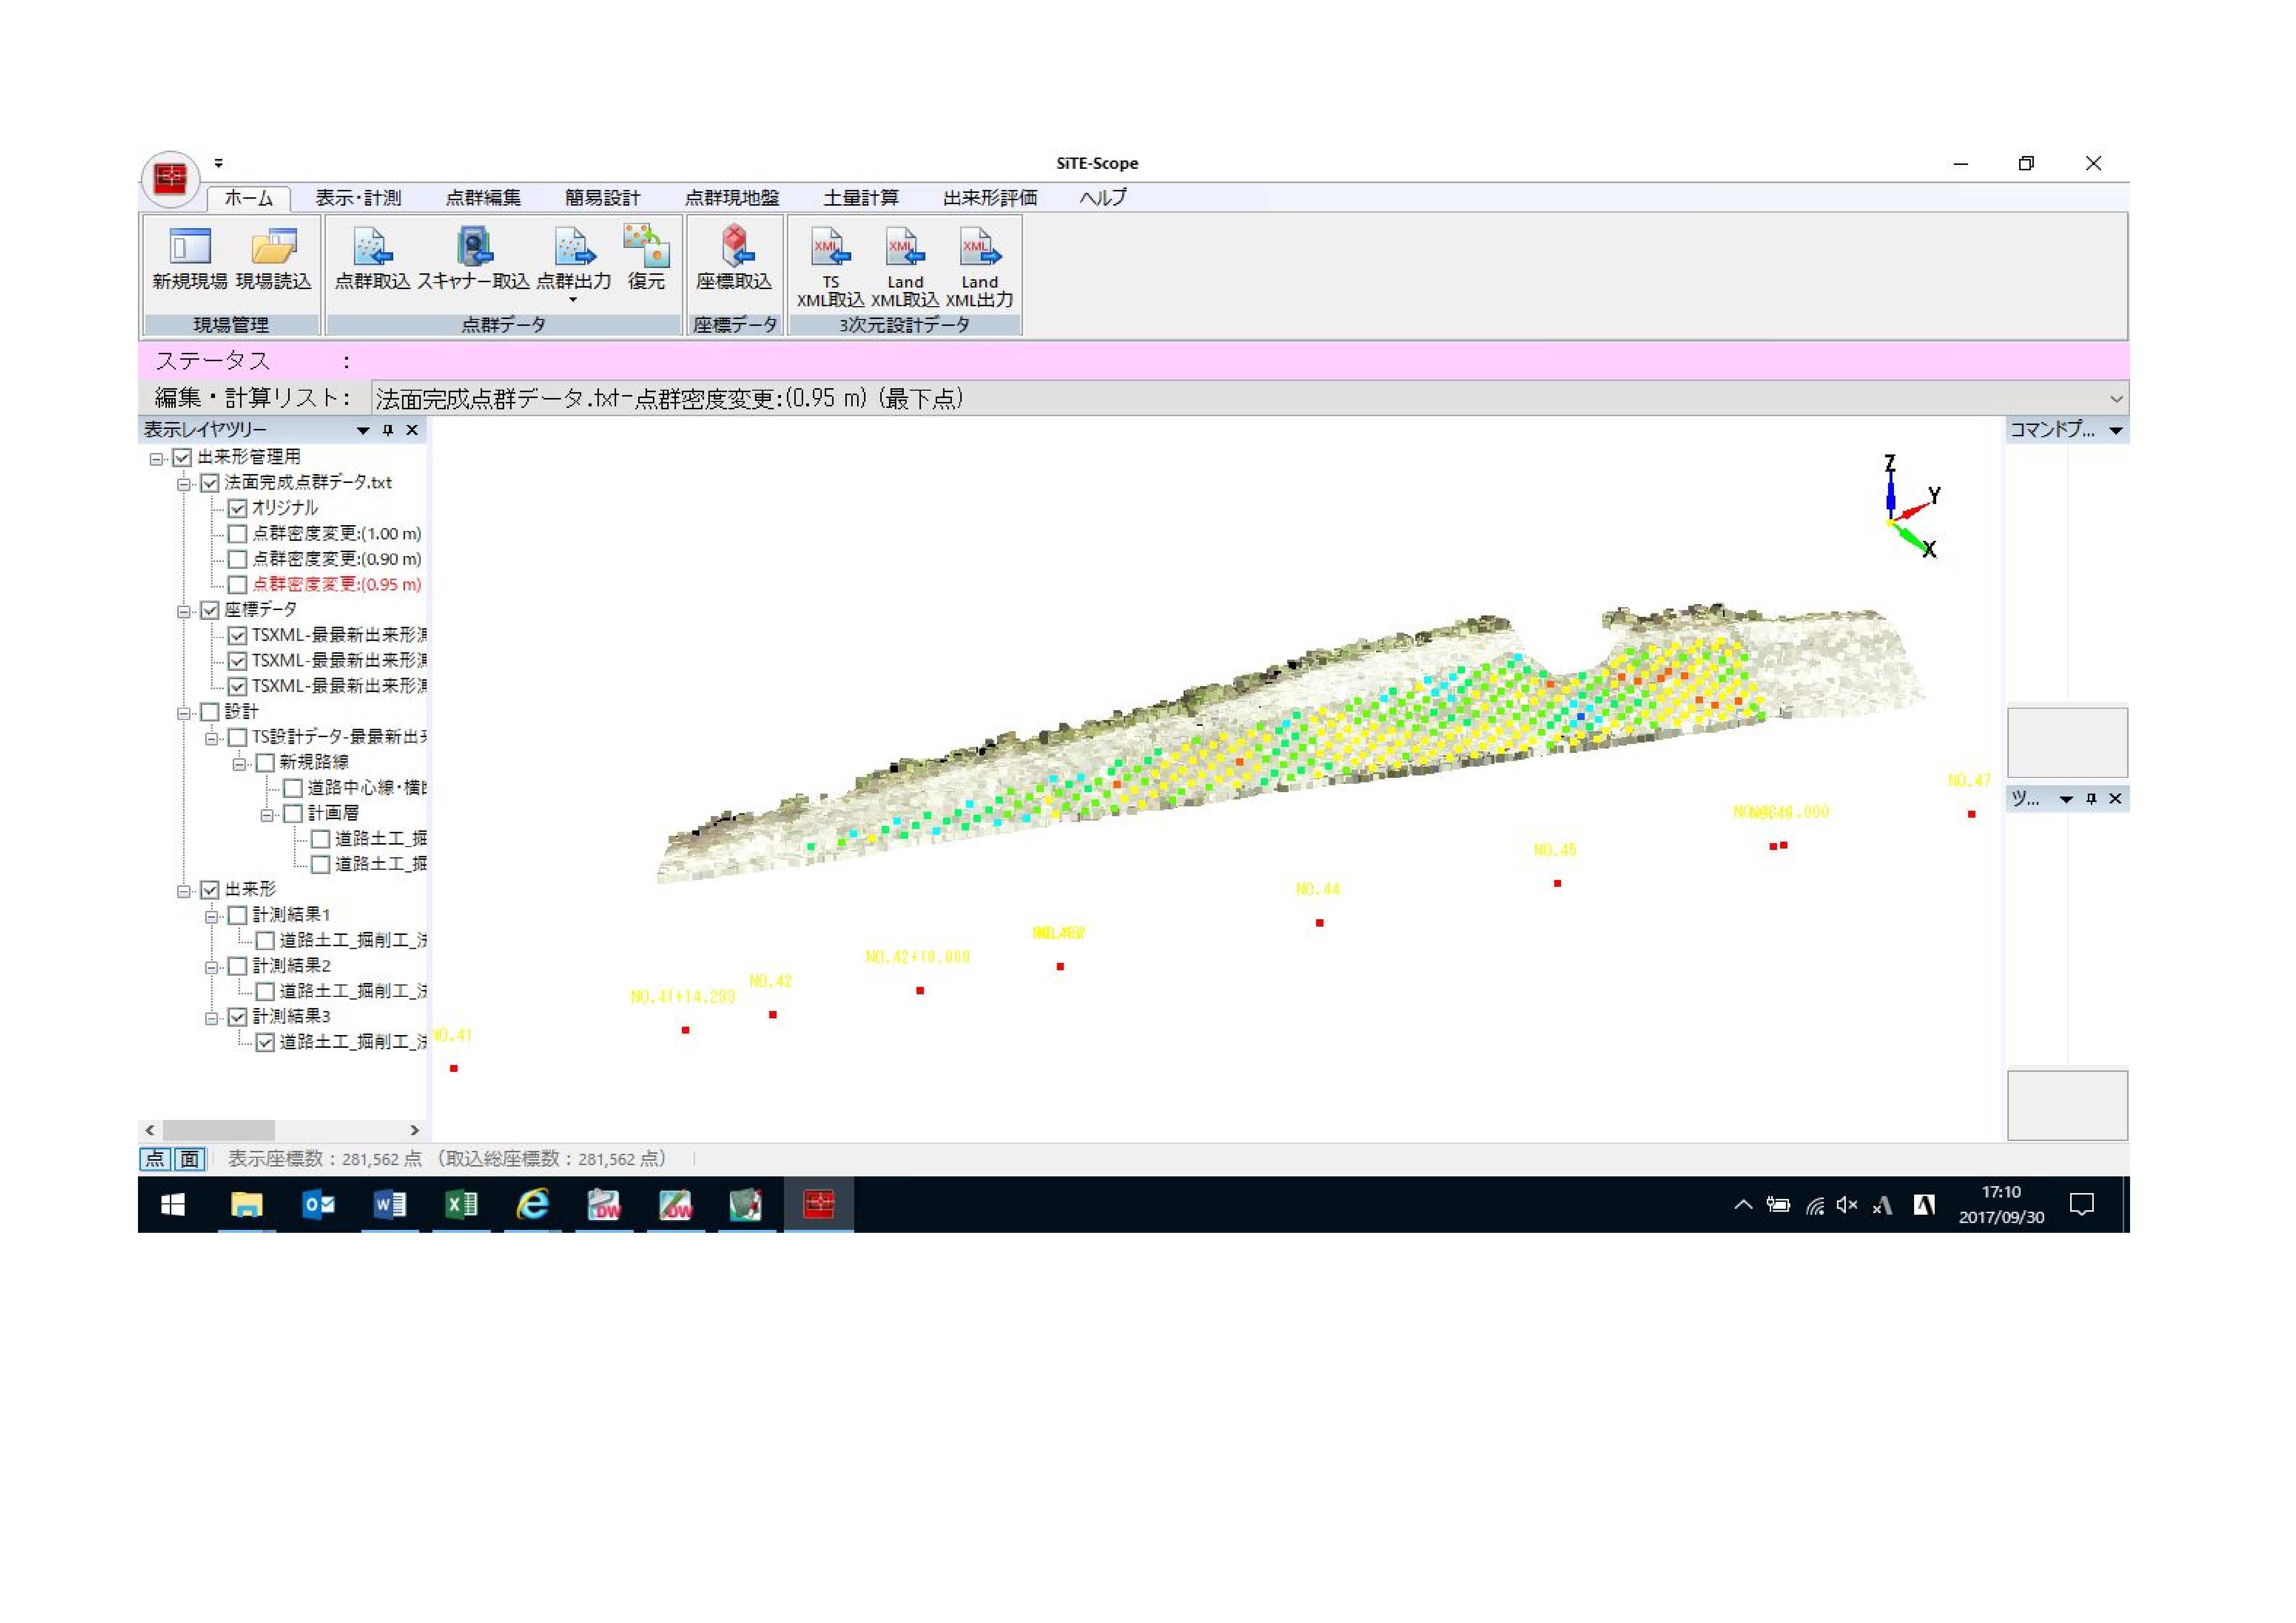Uncheck the オリジナル layer checkbox
The width and height of the screenshot is (2296, 1623).
point(238,508)
